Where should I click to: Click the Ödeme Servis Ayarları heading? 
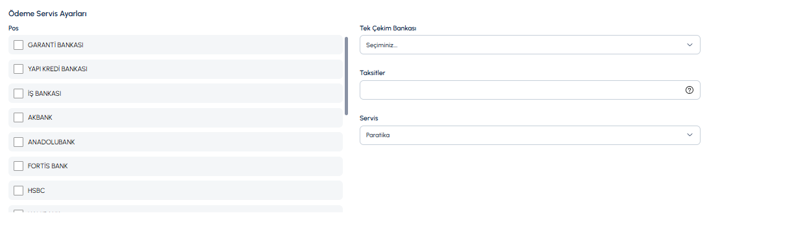pos(47,13)
